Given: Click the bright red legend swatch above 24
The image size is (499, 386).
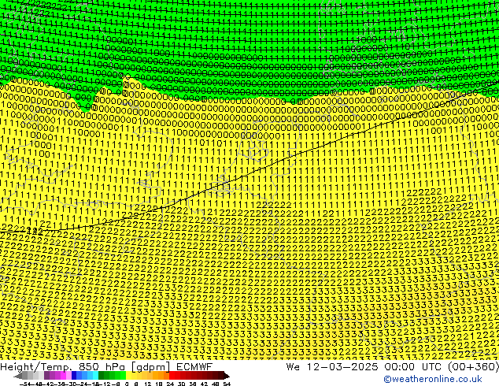Looking at the screenshot, I should [x=172, y=376].
